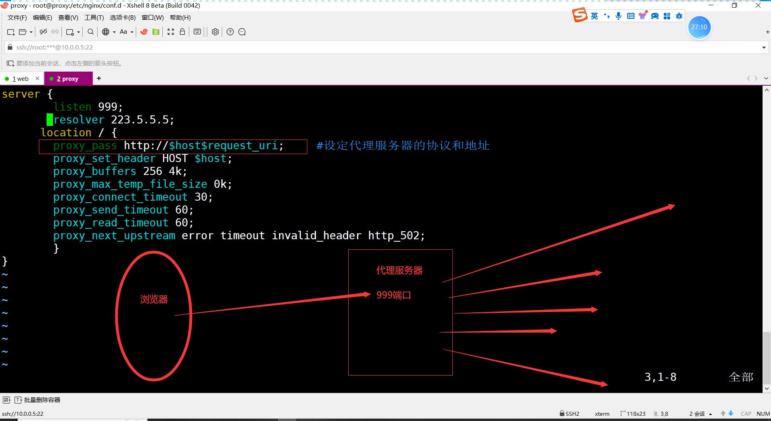Viewport: 771px width, 421px height.
Task: Click the SSH2 status bar indicator
Action: pyautogui.click(x=569, y=414)
